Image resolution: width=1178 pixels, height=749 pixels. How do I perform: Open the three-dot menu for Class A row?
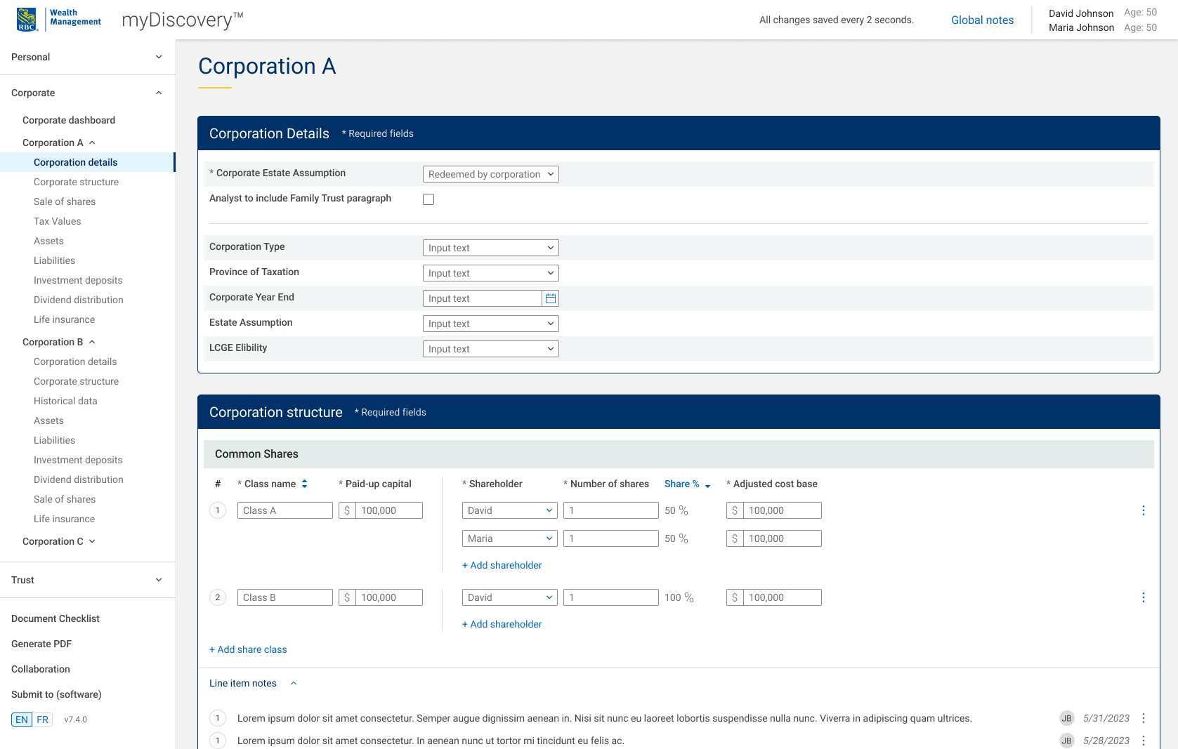pyautogui.click(x=1144, y=510)
